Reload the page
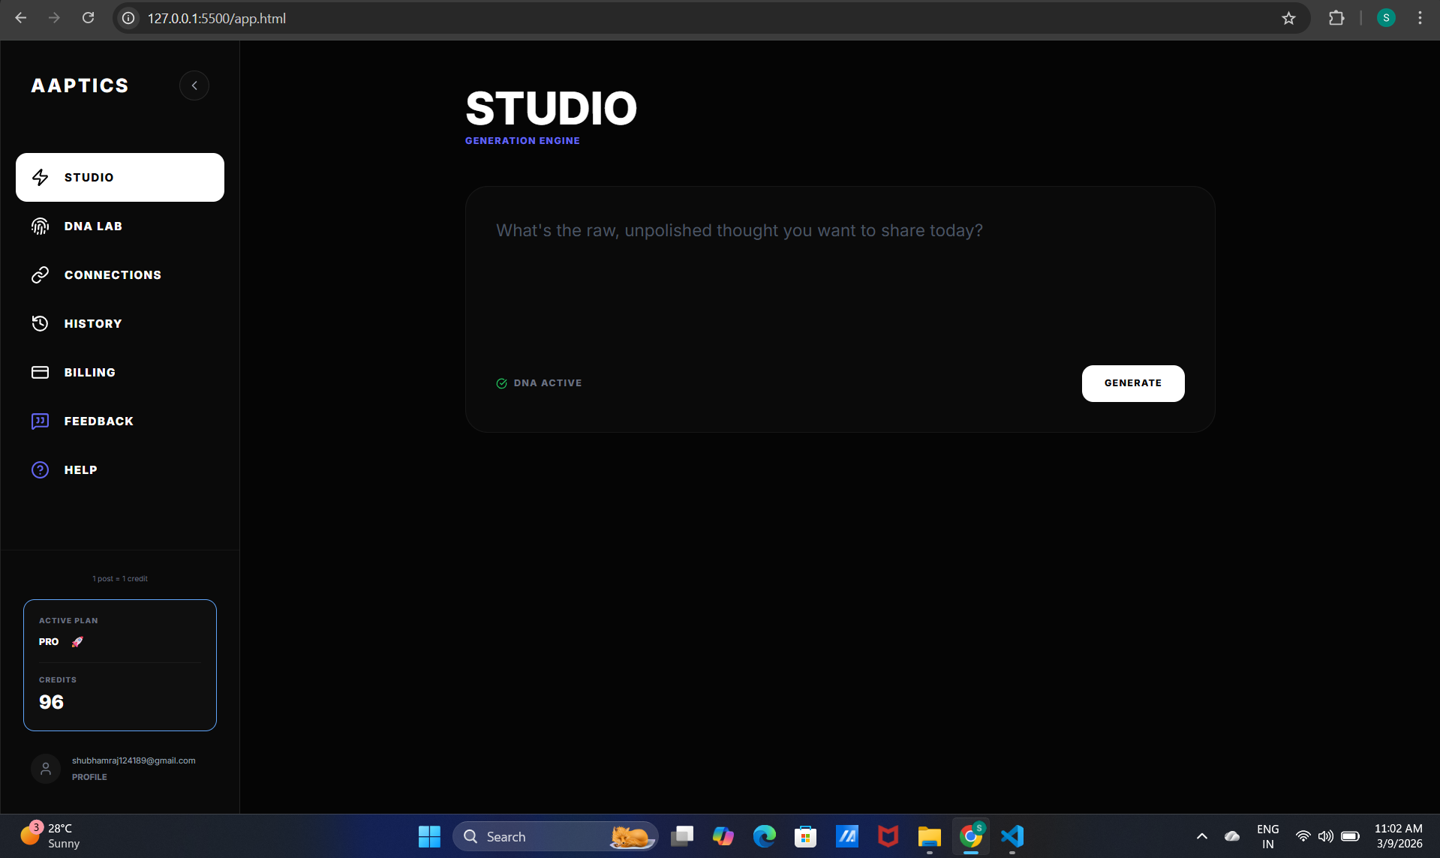 tap(88, 18)
